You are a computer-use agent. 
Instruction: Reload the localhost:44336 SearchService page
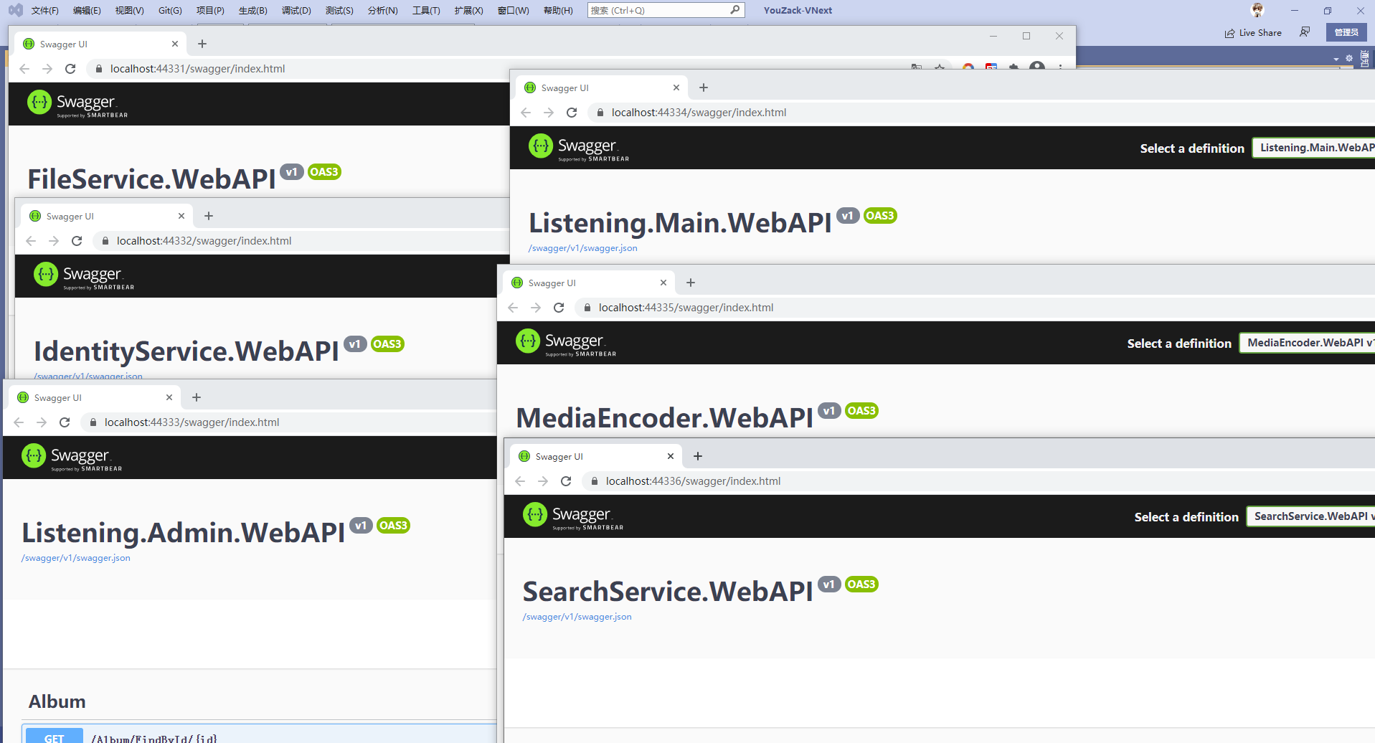tap(566, 481)
